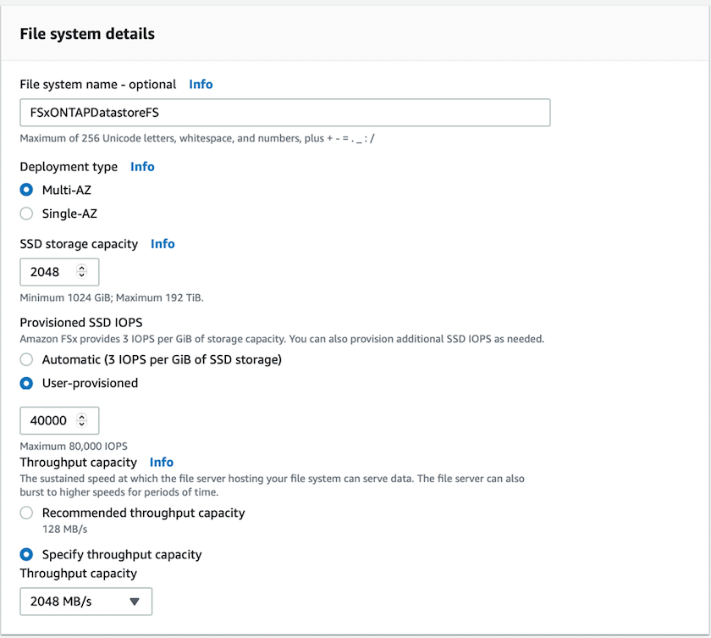This screenshot has width=711, height=638.
Task: Increment the IOPS value using up arrow
Action: [x=82, y=417]
